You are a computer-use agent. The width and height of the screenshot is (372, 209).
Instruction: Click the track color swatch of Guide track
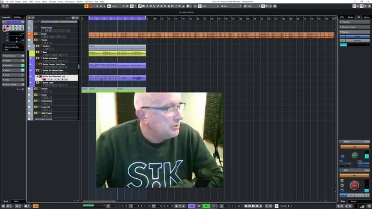[31, 35]
